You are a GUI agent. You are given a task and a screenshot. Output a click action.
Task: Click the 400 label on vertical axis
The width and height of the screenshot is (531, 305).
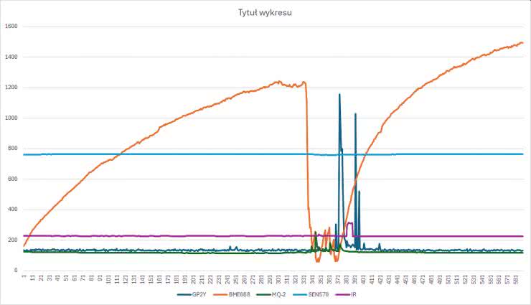click(x=12, y=210)
